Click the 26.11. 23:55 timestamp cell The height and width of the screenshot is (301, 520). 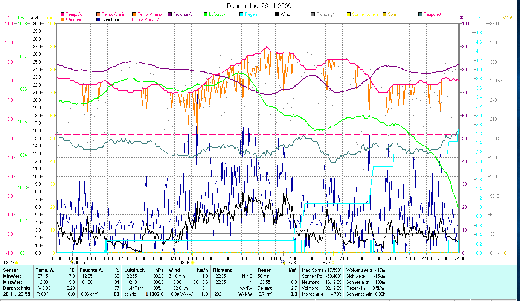pyautogui.click(x=16, y=294)
